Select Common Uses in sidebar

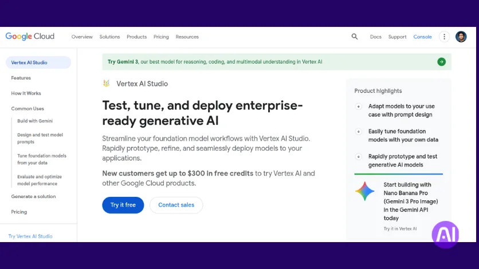[x=28, y=109]
